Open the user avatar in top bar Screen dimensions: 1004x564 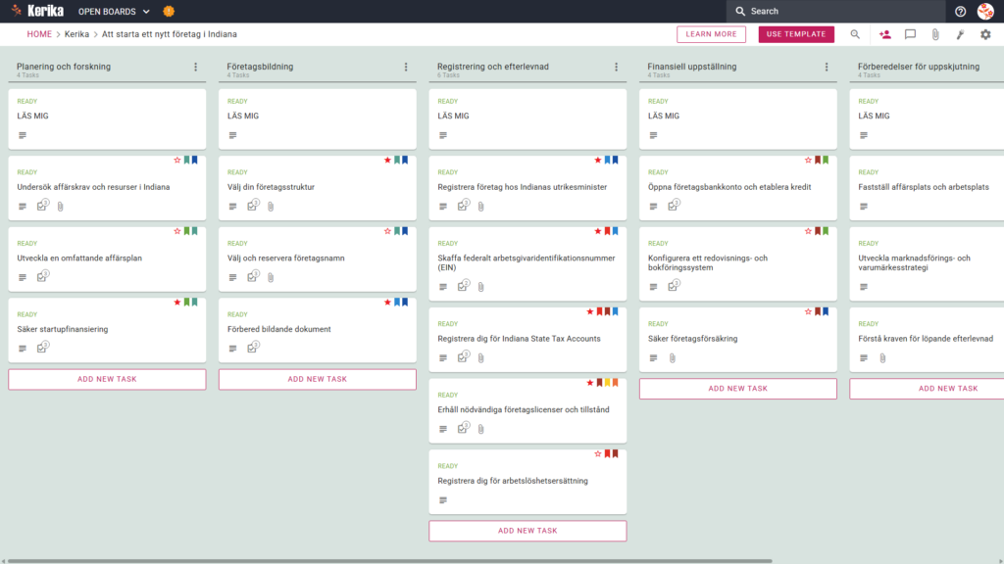pos(985,11)
